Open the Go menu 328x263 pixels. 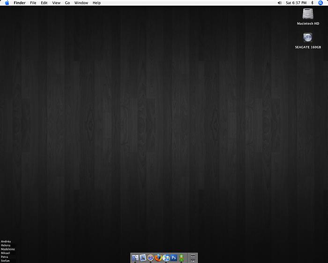click(x=67, y=3)
